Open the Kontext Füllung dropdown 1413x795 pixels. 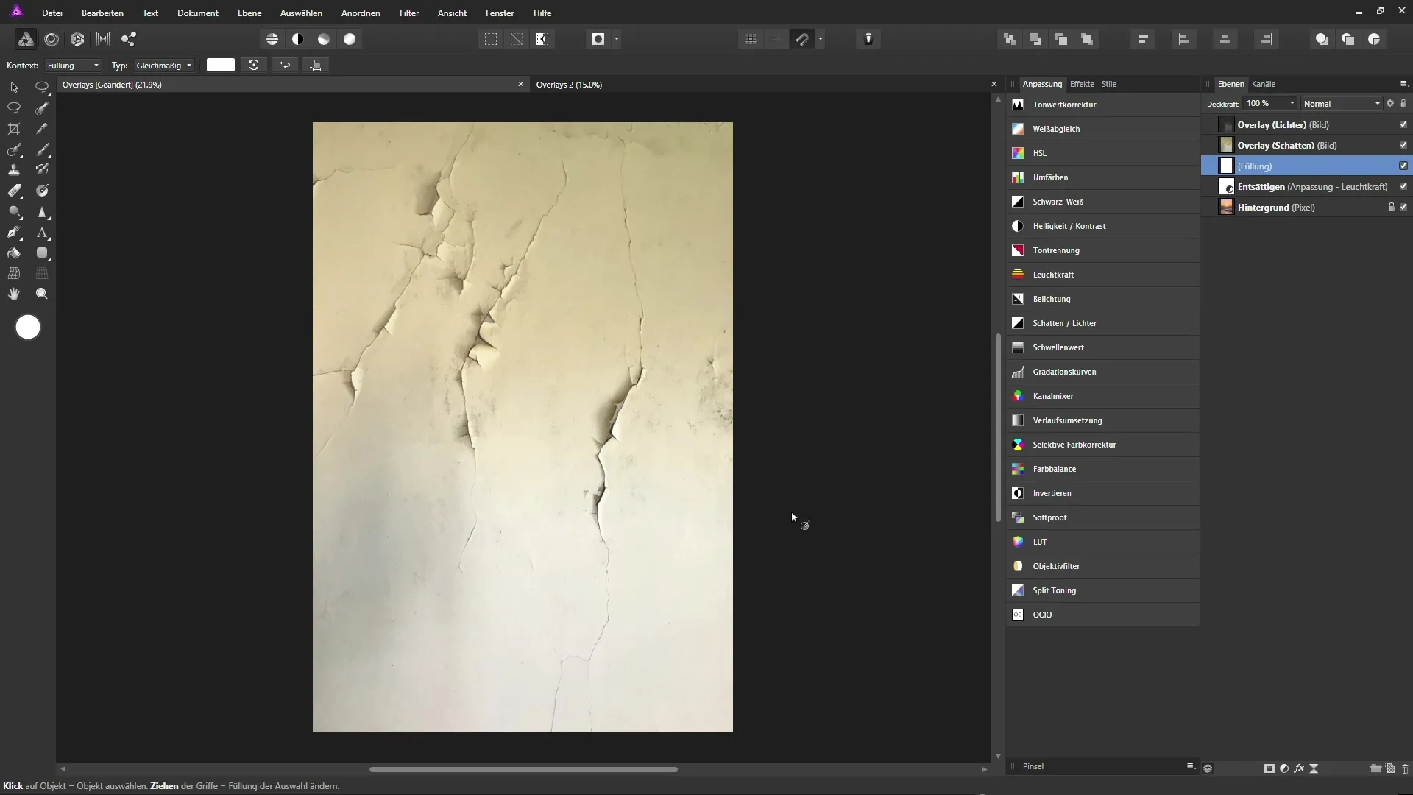(x=73, y=66)
